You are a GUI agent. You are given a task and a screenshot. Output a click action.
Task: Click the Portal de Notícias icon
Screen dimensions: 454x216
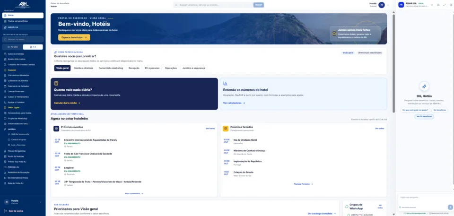(5, 156)
